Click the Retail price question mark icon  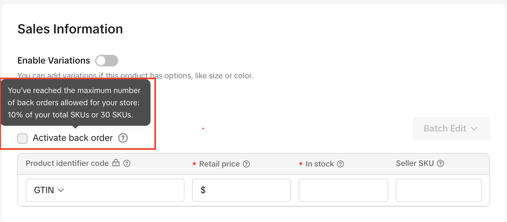tap(246, 164)
